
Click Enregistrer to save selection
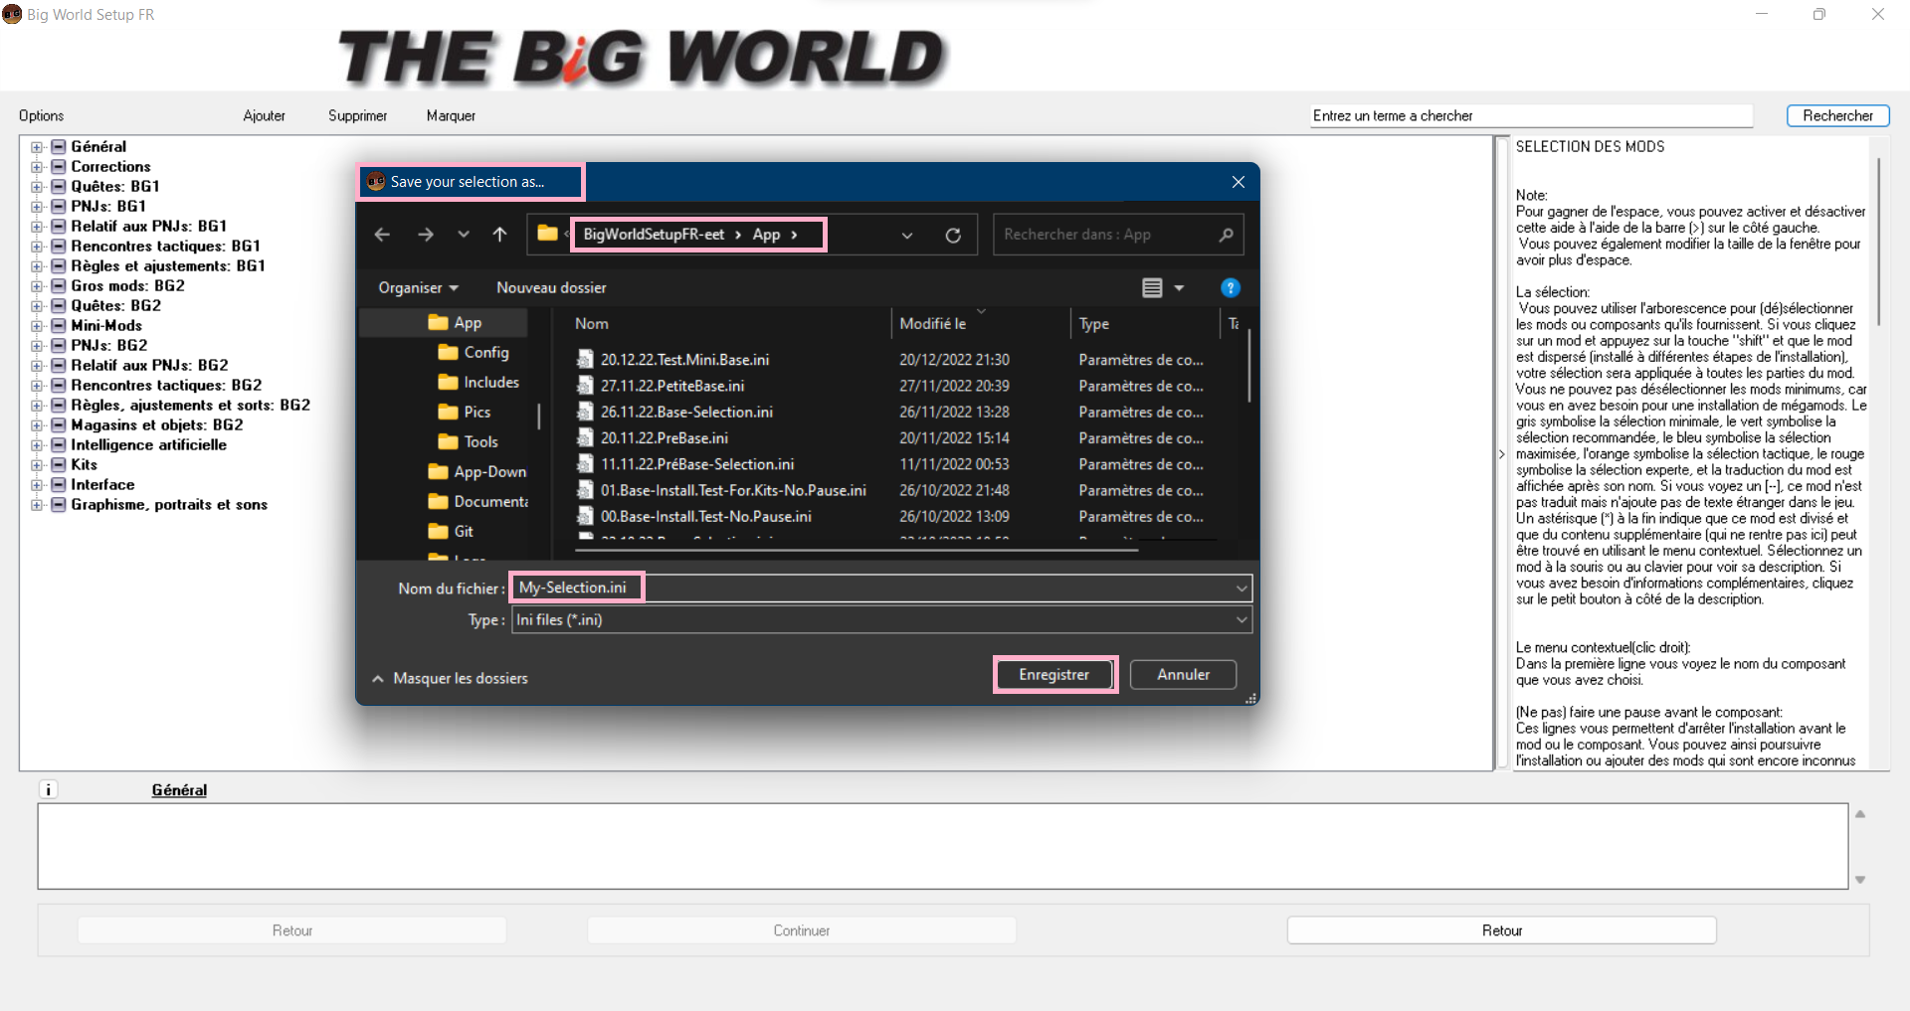pyautogui.click(x=1053, y=675)
